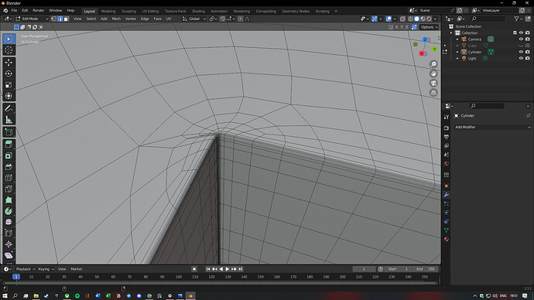Screen dimensions: 534x300
Task: Open the Add Modifier dropdown
Action: pos(492,128)
